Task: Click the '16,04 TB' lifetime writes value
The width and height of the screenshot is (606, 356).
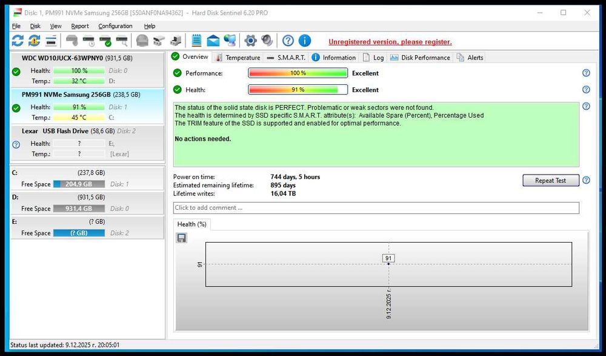Action: (x=283, y=193)
